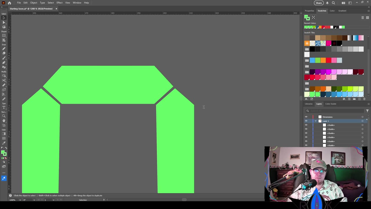
Task: Click the fill color box in toolbar
Action: (x=3, y=153)
